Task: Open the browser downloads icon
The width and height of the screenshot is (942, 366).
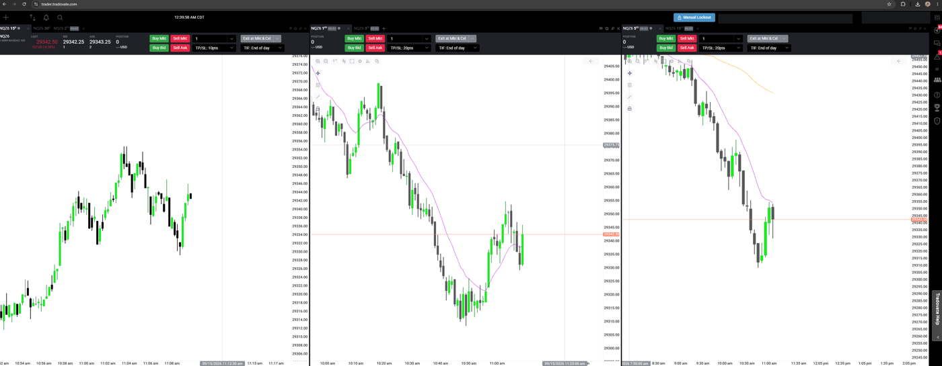Action: pos(917,4)
